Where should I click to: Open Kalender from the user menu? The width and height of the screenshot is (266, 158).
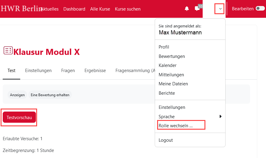pyautogui.click(x=167, y=65)
